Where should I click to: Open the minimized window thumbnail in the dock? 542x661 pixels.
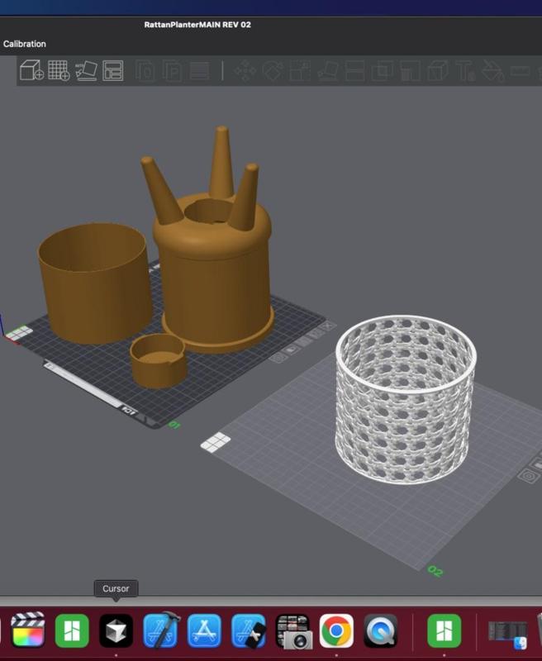point(508,634)
